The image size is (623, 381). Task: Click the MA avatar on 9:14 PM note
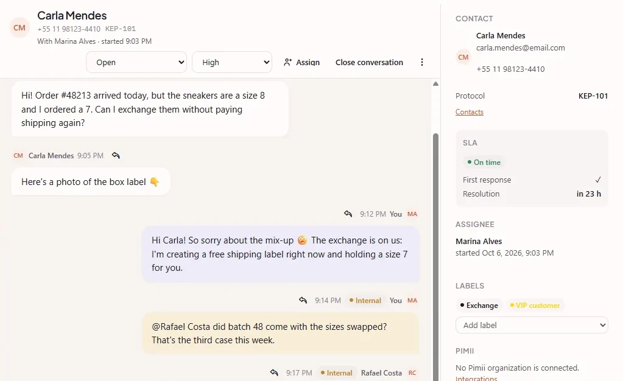[412, 301]
